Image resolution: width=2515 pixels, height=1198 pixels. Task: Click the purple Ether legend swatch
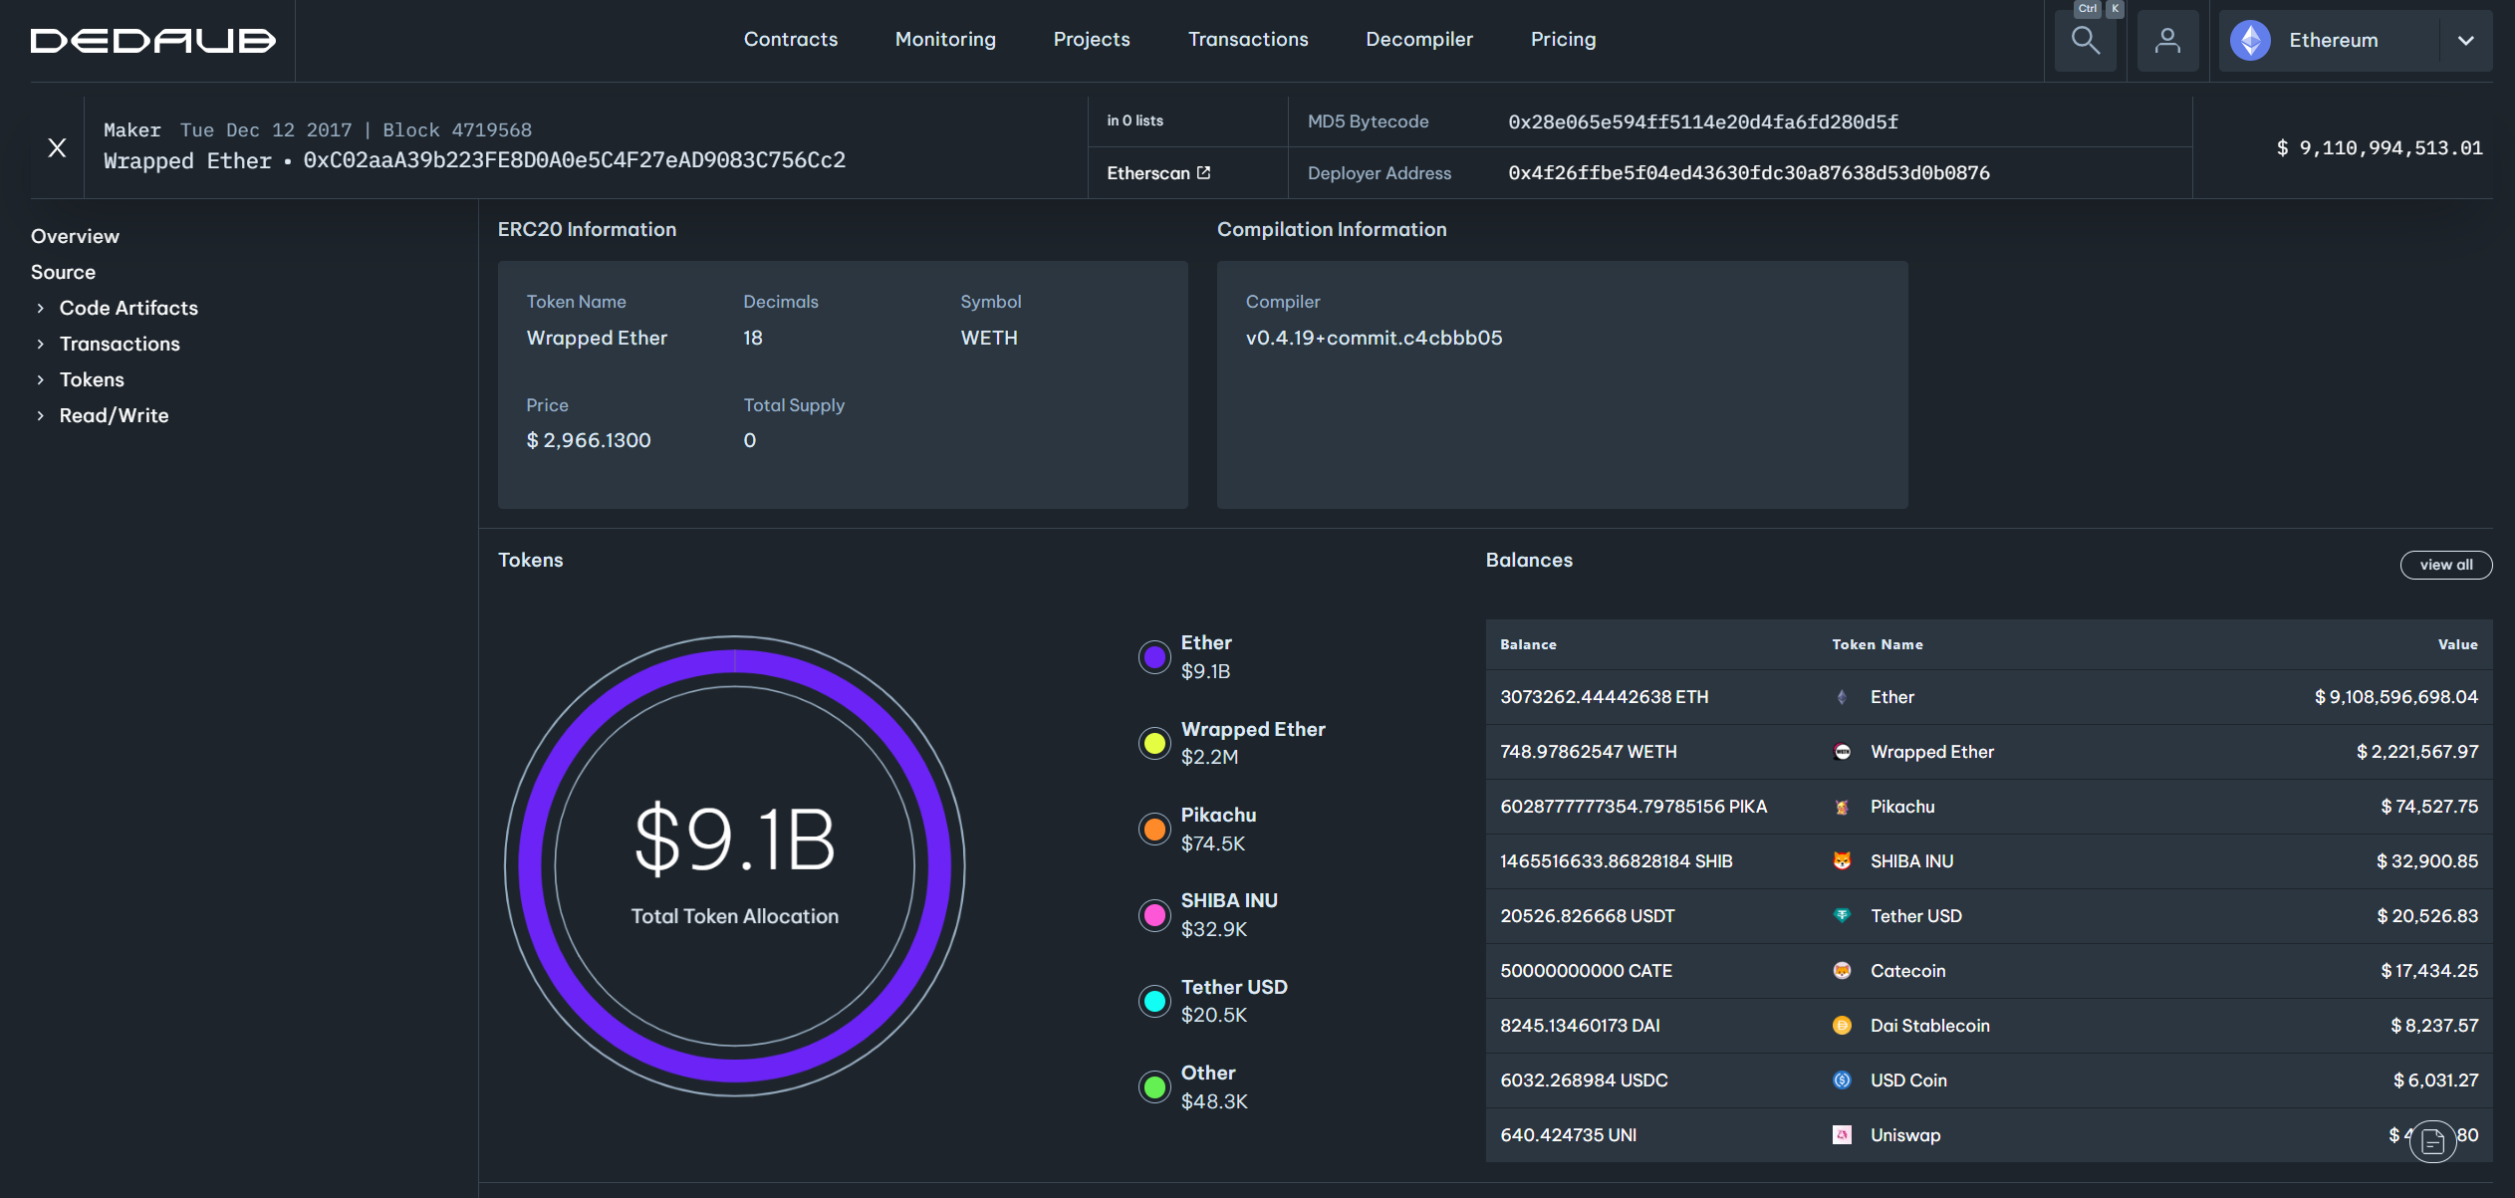1154,657
